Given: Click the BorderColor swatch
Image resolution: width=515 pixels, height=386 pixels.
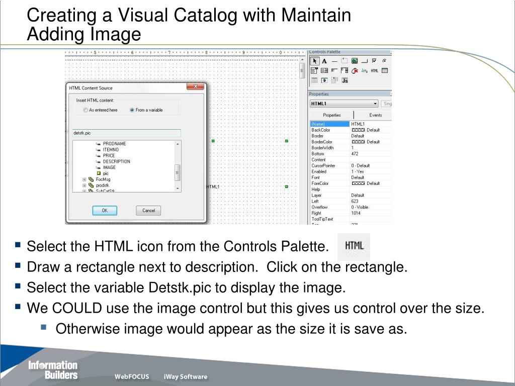Looking at the screenshot, I should pos(358,142).
